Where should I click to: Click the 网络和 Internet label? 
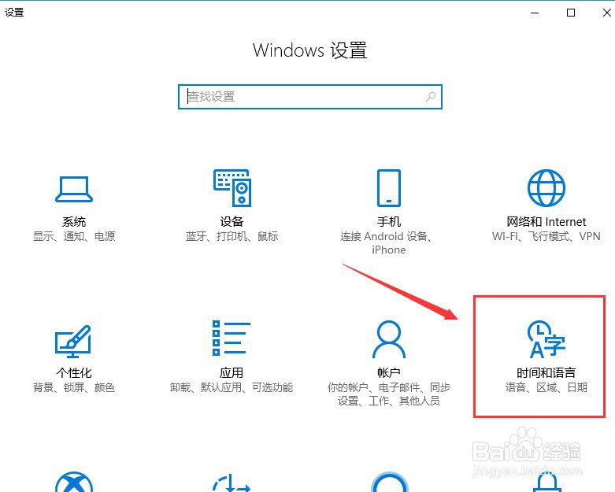click(546, 222)
